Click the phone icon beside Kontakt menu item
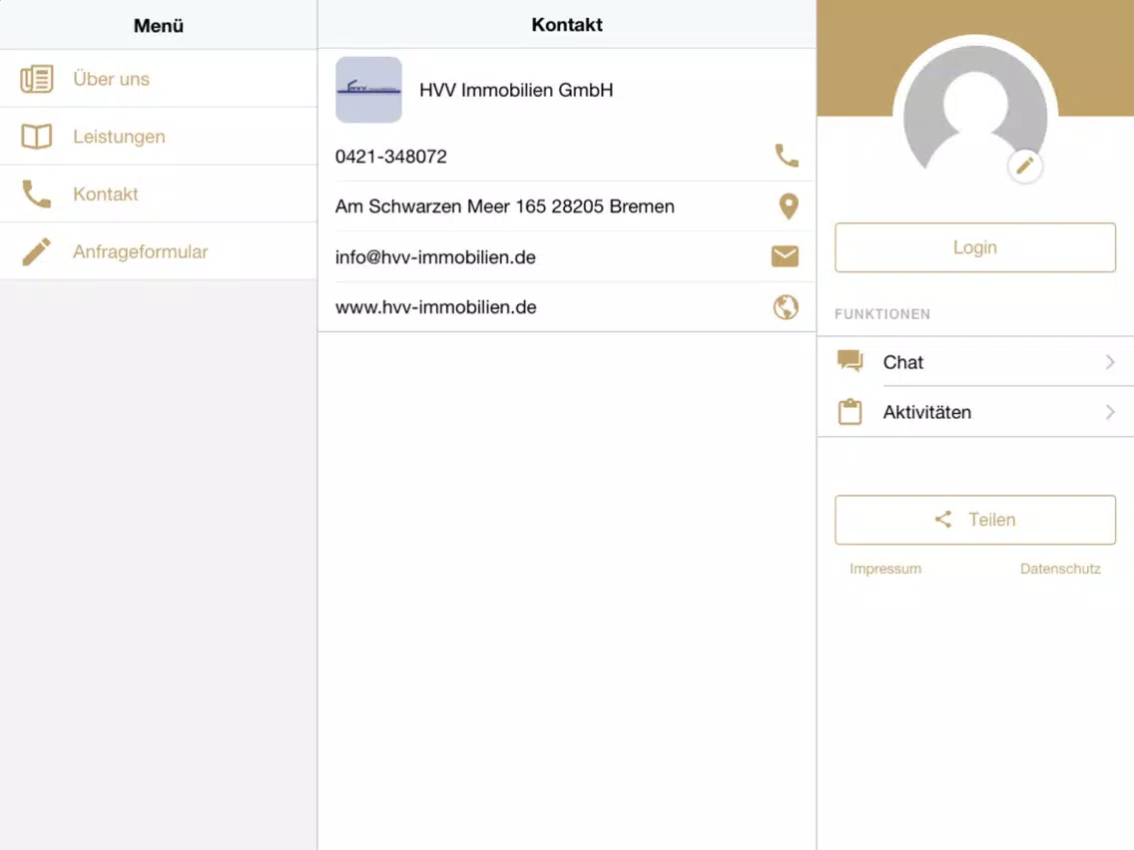Viewport: 1134px width, 850px height. click(36, 194)
